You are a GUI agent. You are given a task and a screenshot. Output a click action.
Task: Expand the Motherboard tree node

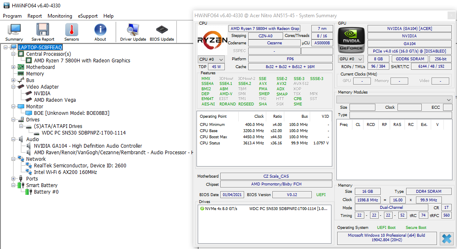click(13, 67)
